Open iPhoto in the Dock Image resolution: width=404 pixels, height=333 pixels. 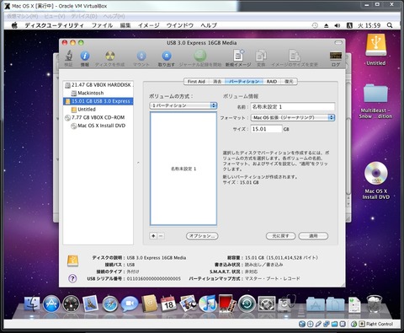pos(188,303)
